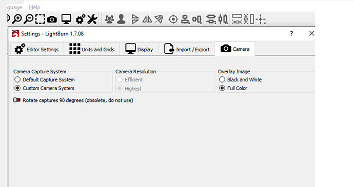Toggle Rotate captures 90 degrees switch
Viewport: 354px width, 187px height.
(x=17, y=100)
